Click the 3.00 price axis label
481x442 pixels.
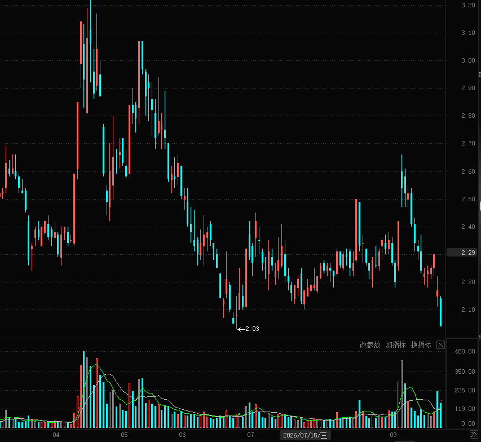tap(468, 60)
